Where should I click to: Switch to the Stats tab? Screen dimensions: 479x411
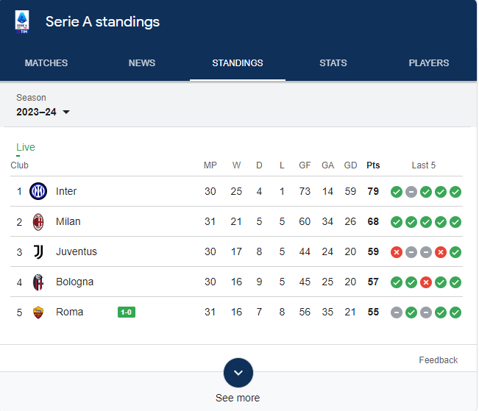pos(333,63)
